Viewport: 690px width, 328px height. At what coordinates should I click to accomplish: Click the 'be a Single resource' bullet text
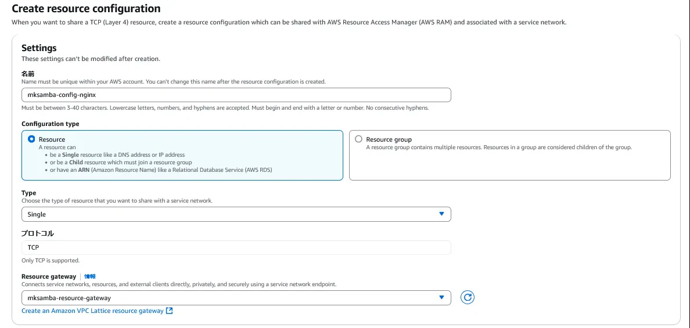click(118, 155)
